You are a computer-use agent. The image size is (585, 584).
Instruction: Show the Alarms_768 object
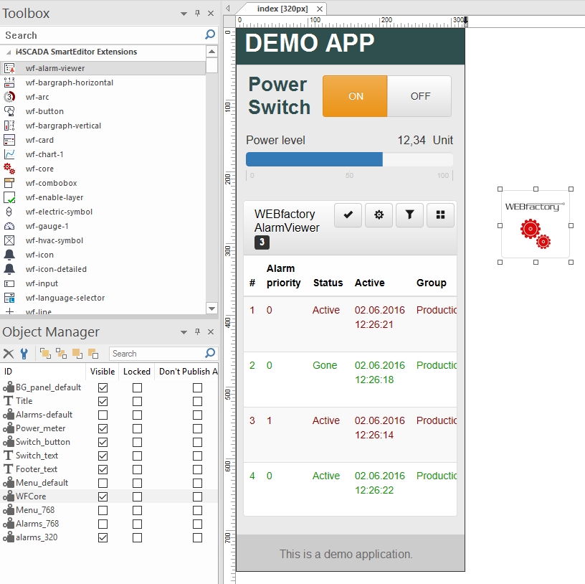pyautogui.click(x=103, y=524)
